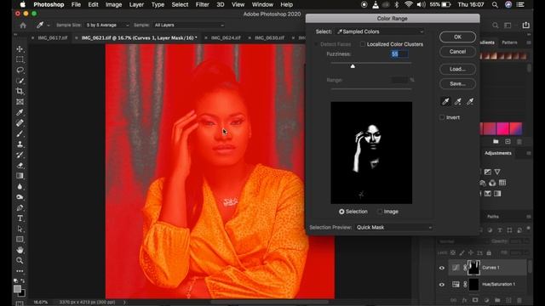545x306 pixels.
Task: Open macOS Spotlight search
Action: coord(495,4)
